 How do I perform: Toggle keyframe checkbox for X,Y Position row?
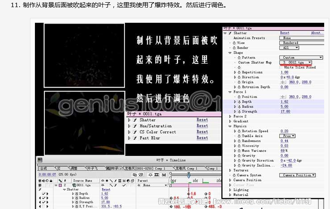[x=43, y=206]
